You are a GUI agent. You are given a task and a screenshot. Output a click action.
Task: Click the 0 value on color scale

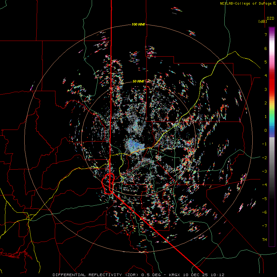click(266, 130)
